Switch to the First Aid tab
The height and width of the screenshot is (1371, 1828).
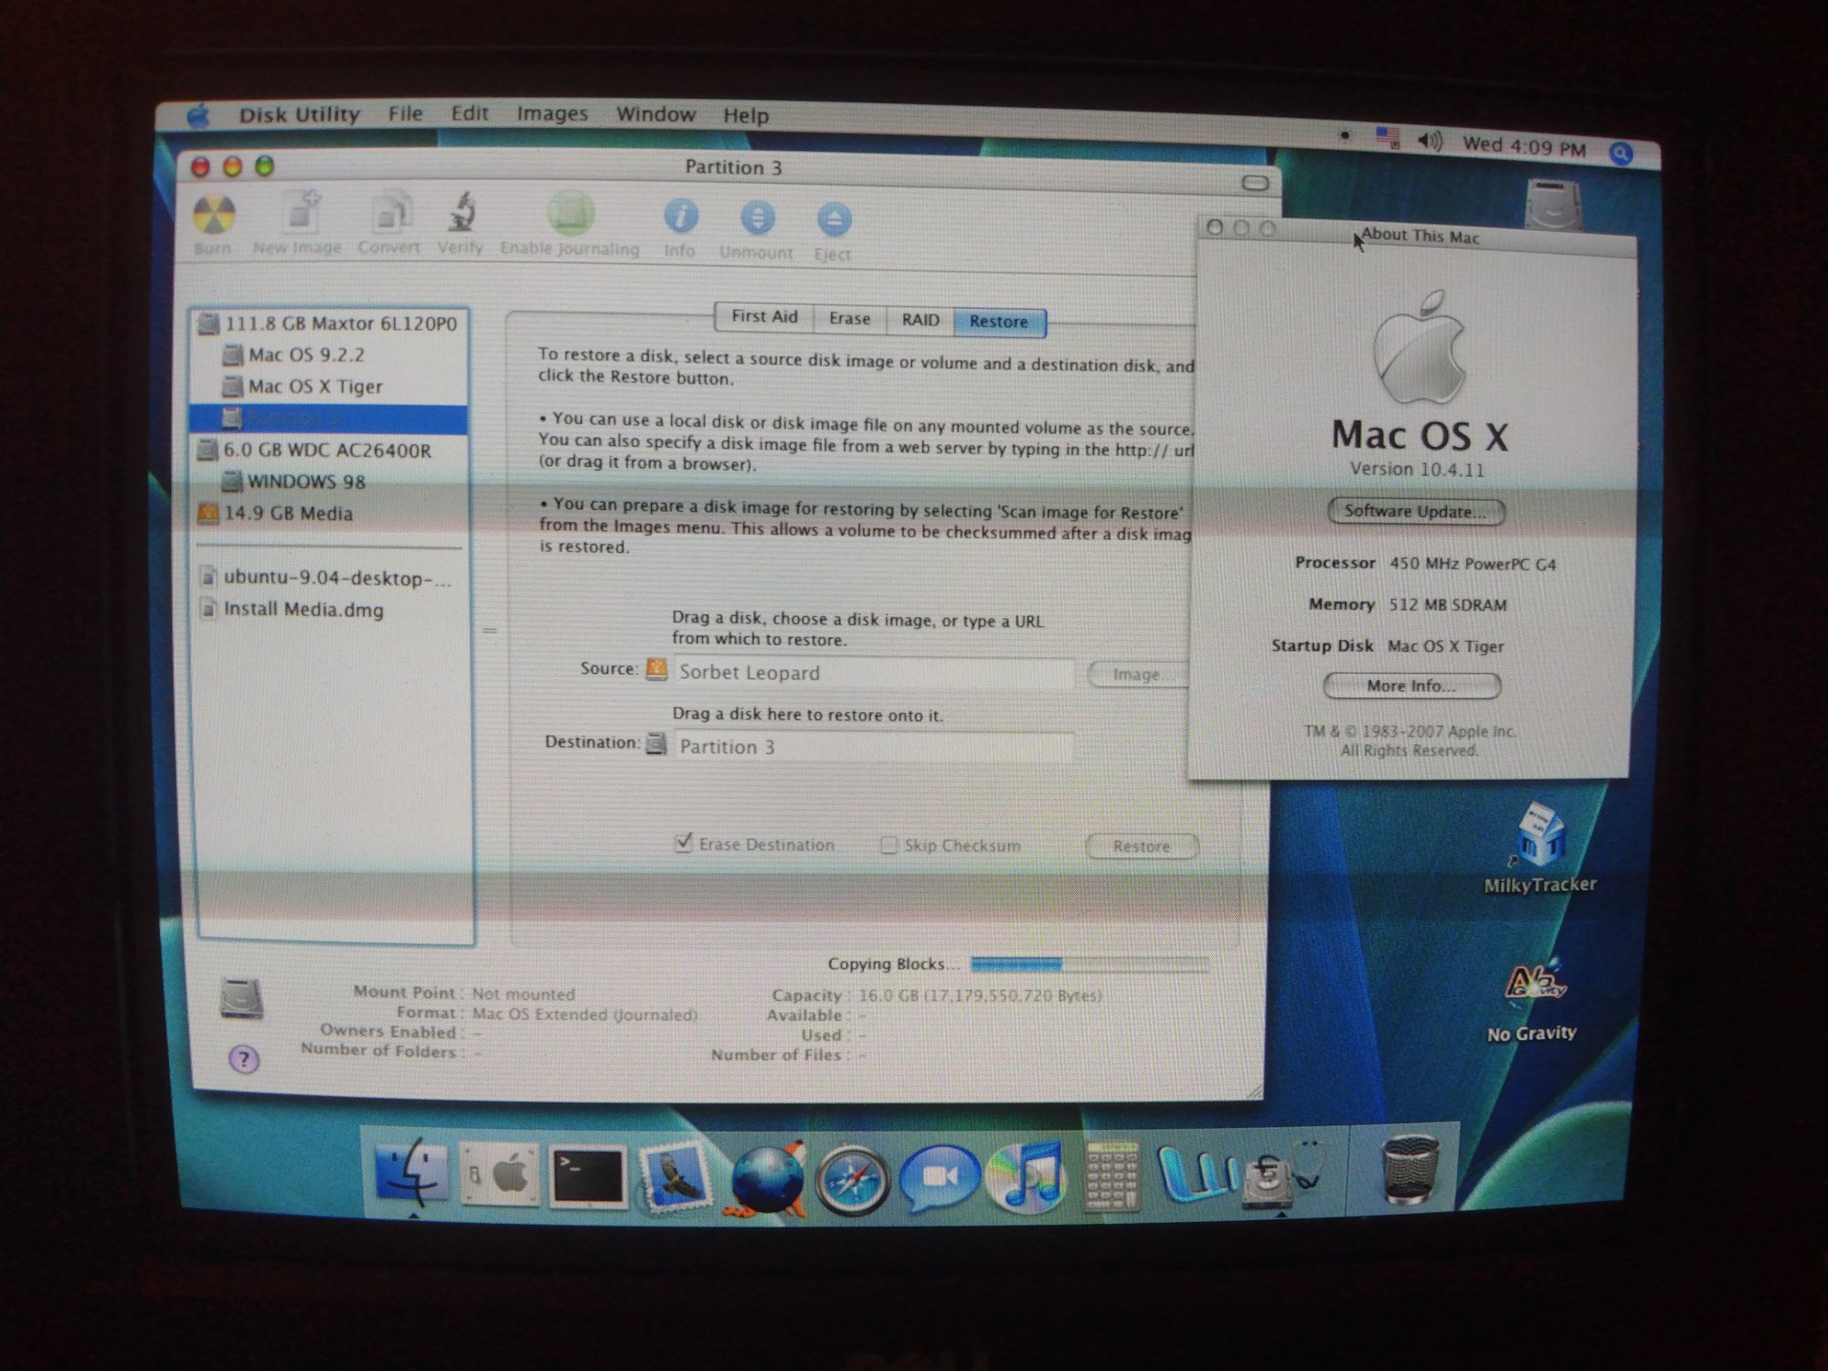pos(764,317)
